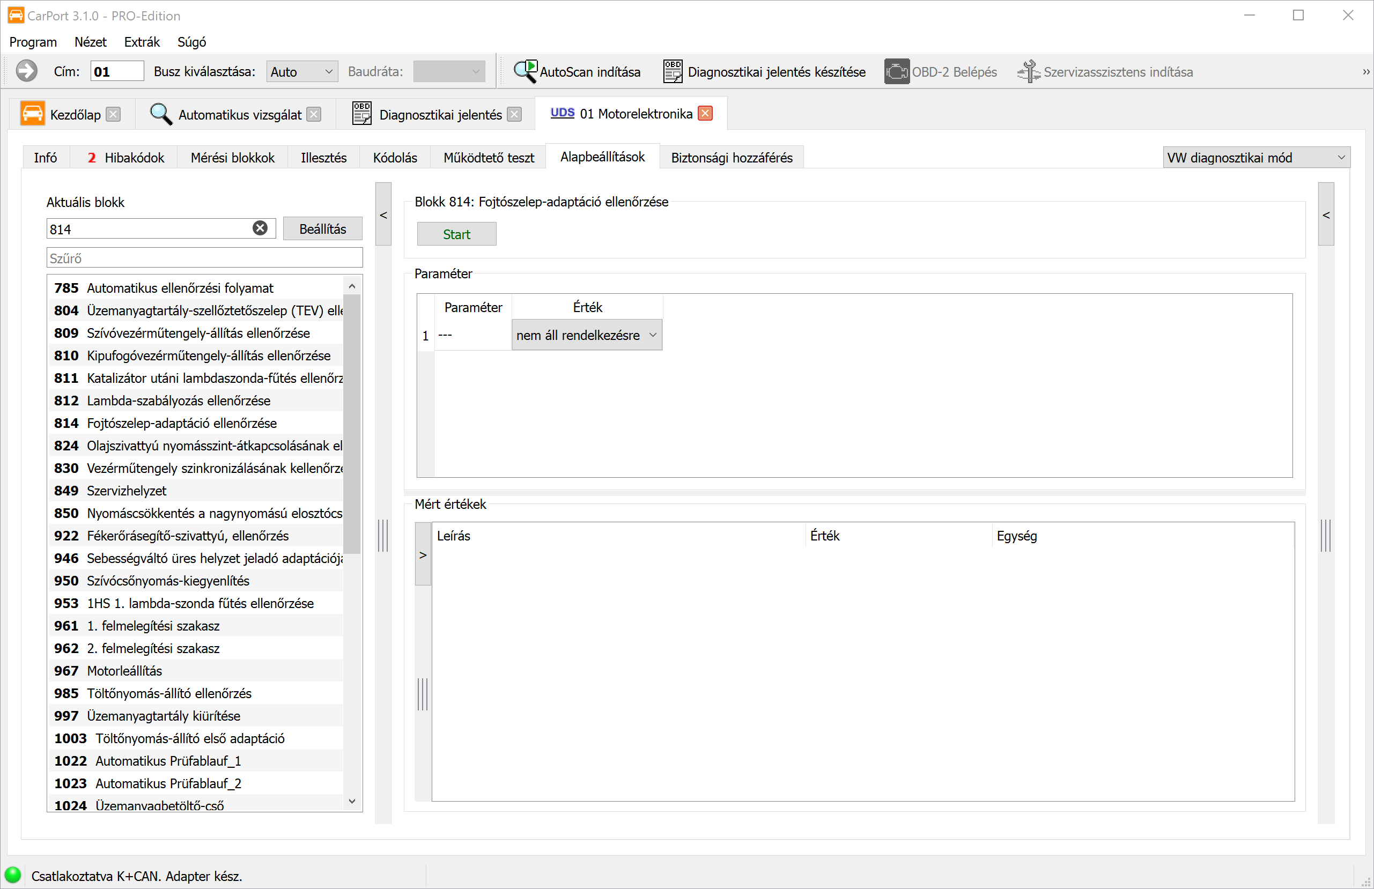Click the diagnostic report OBD icon
Viewport: 1374px width, 889px height.
[672, 72]
